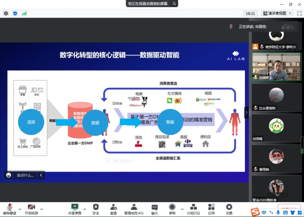The image size is (304, 217).
Task: Unmute microphone with 解除静音 button
Action: click(10, 208)
